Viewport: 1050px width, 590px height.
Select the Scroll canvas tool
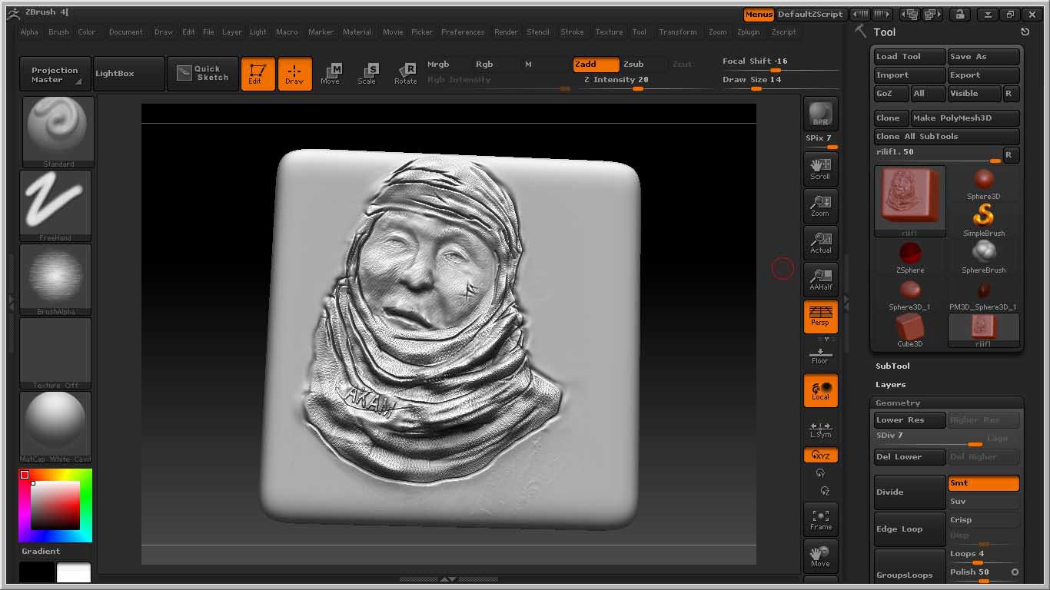tap(820, 168)
